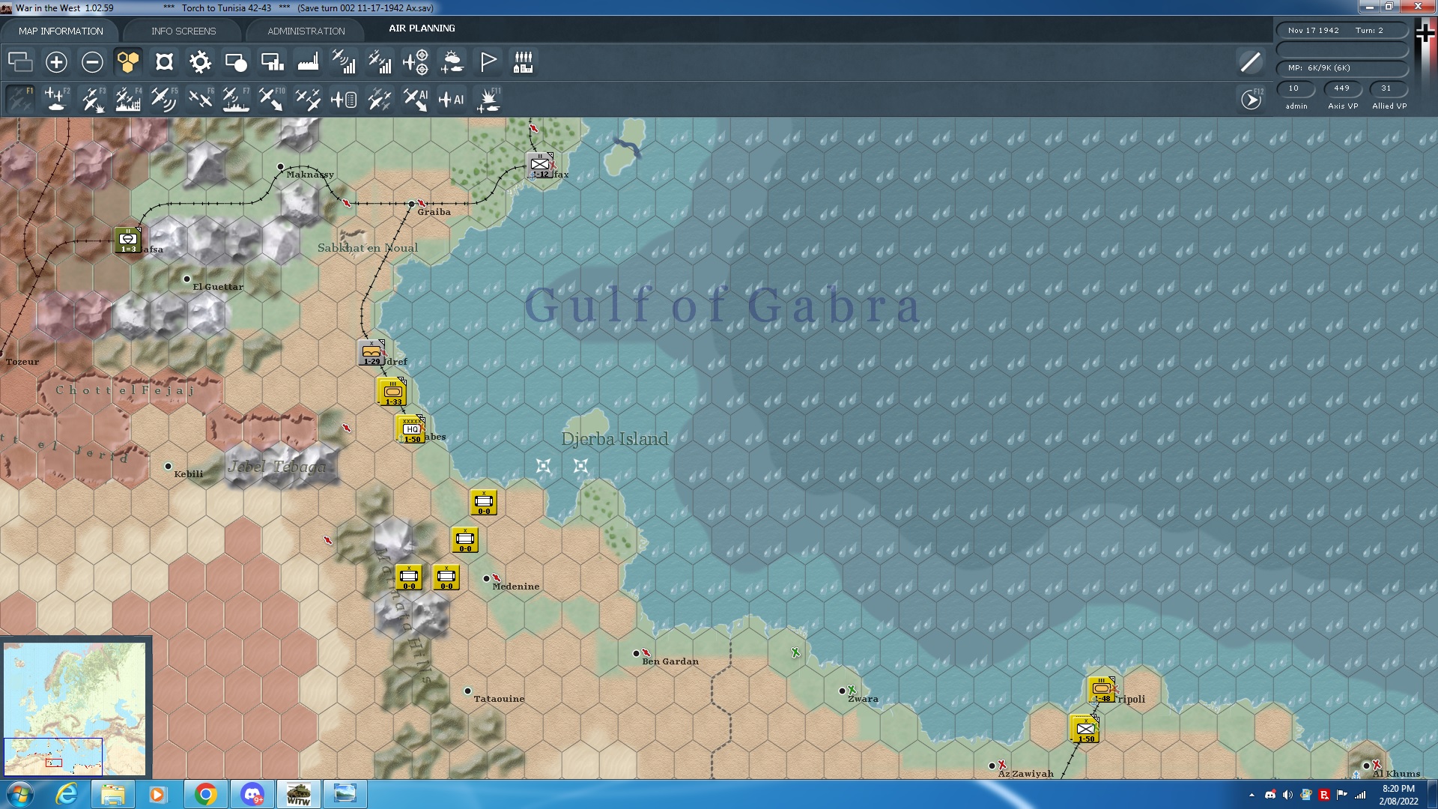Click the gear-shaped toolbar icon
Viewport: 1438px width, 809px height.
[x=200, y=62]
